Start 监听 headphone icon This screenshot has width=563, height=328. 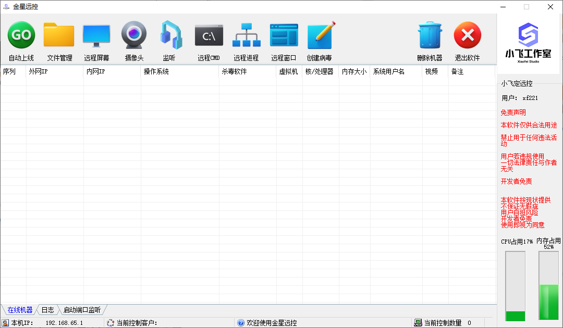coord(170,35)
